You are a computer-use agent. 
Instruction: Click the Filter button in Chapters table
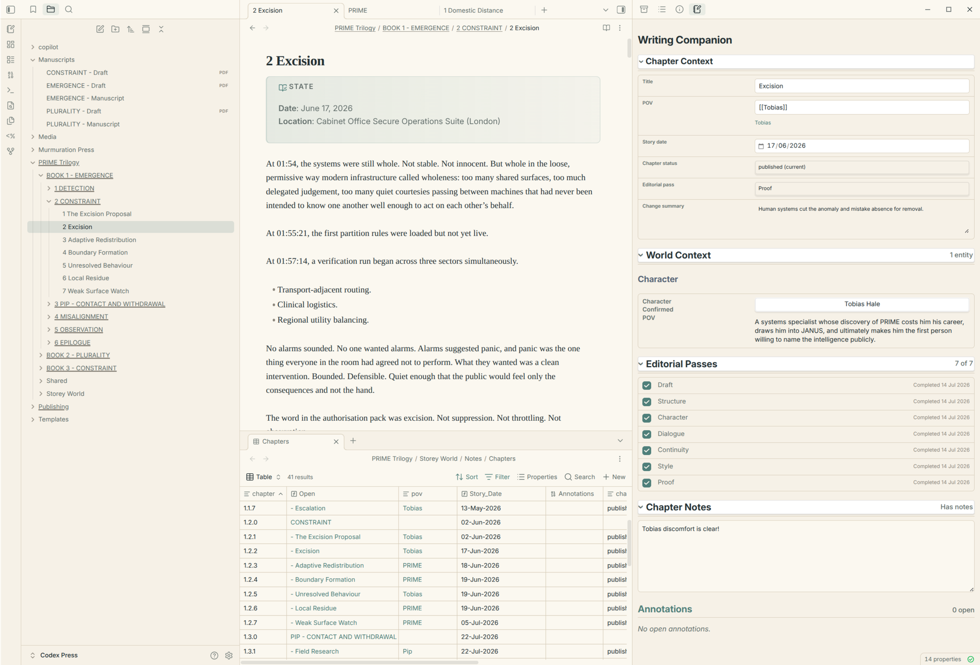[x=497, y=477]
